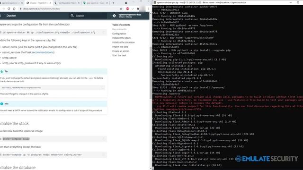Open the checkmark extension icon
Image resolution: width=303 pixels, height=170 pixels.
[133, 8]
